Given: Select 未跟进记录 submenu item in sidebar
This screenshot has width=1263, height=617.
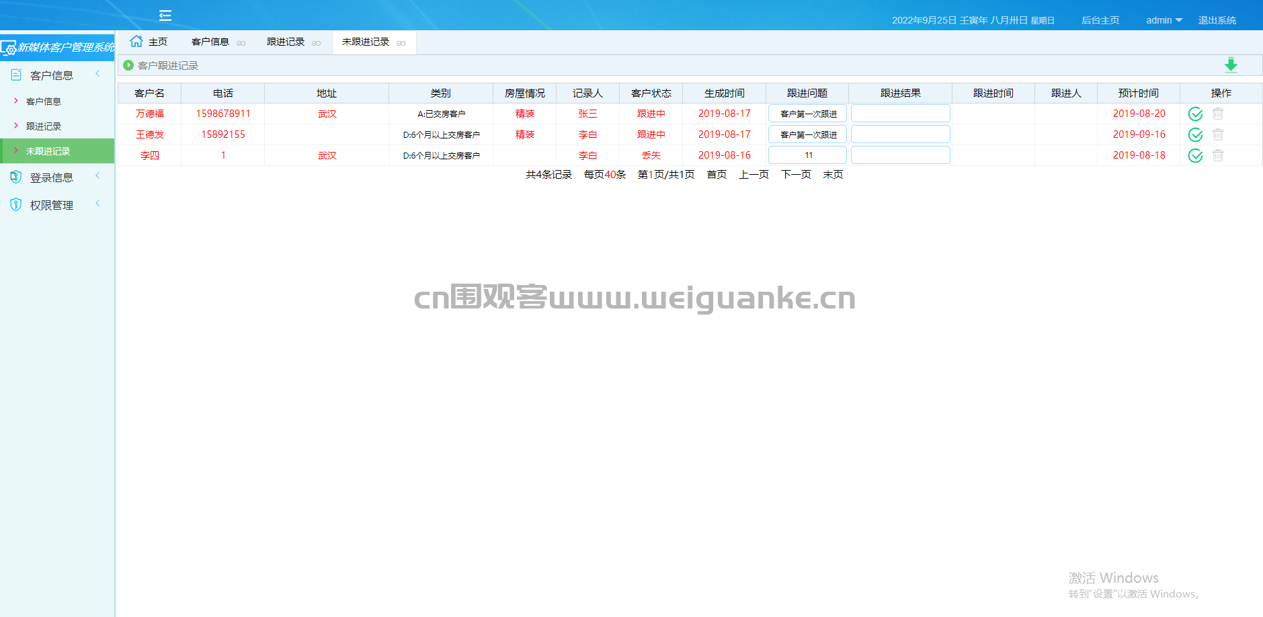Looking at the screenshot, I should [57, 151].
